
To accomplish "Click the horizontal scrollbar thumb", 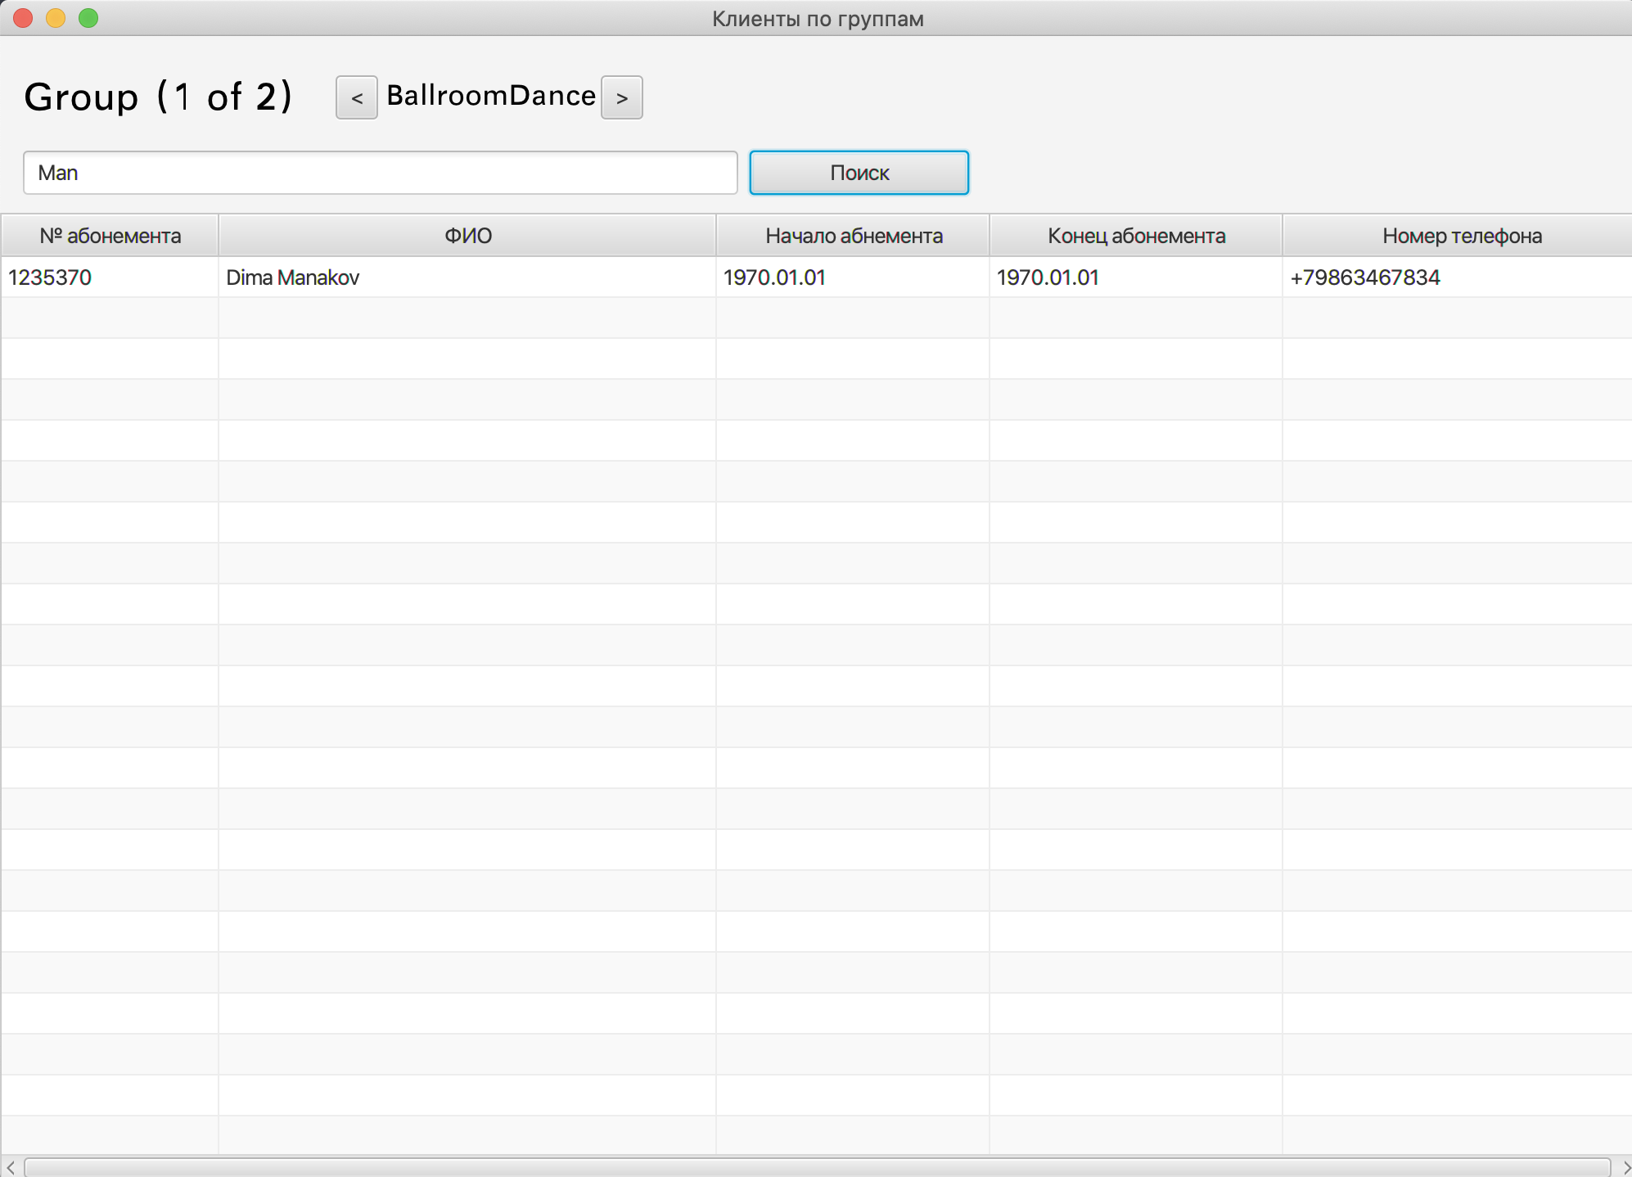I will point(817,1167).
